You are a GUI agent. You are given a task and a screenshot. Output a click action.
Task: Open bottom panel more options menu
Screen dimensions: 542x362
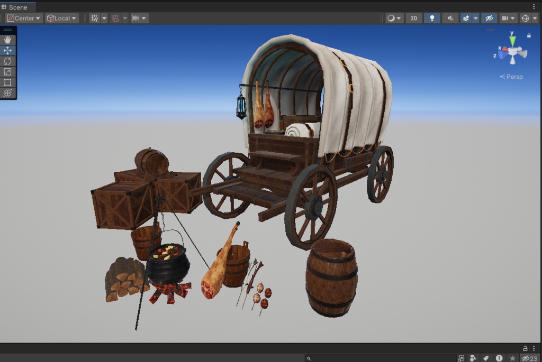tap(534, 348)
